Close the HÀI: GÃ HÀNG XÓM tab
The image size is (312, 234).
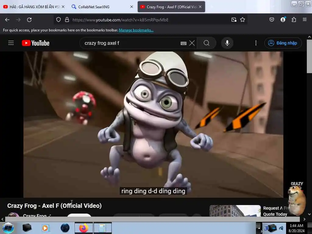pos(63,7)
